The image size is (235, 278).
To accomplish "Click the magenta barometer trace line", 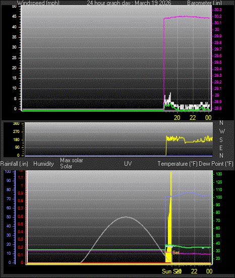I will (188, 17).
